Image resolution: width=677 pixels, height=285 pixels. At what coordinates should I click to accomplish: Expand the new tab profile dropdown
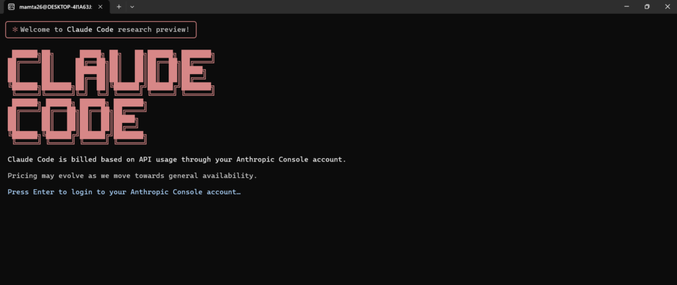(x=132, y=7)
